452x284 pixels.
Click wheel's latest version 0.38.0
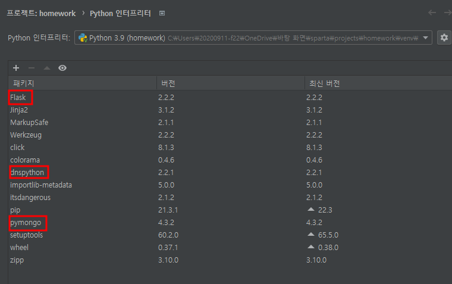coord(328,248)
